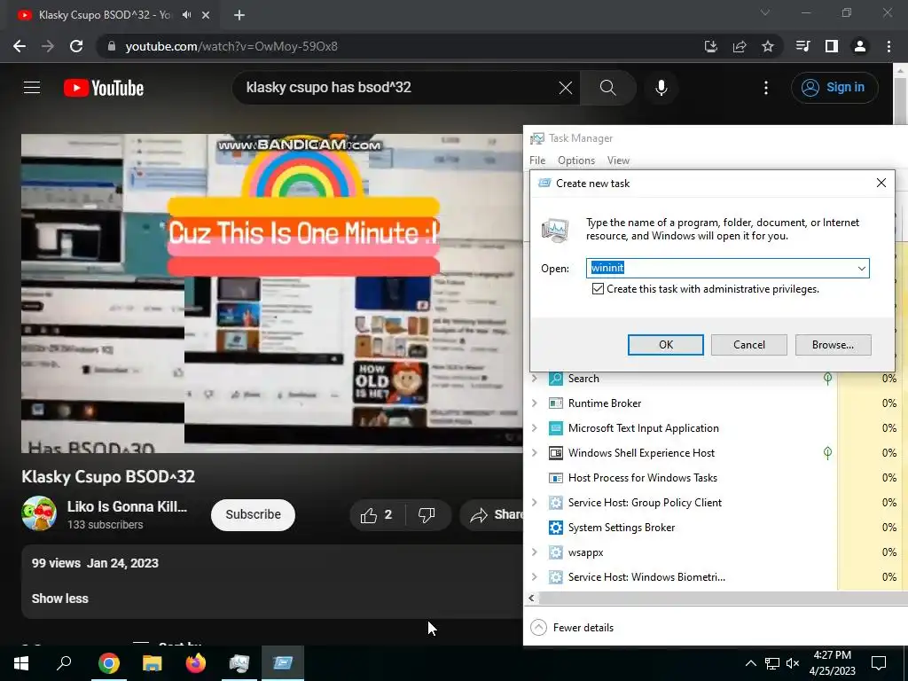Screen dimensions: 908x681
Task: Click the share page icon in address bar
Action: [740, 46]
